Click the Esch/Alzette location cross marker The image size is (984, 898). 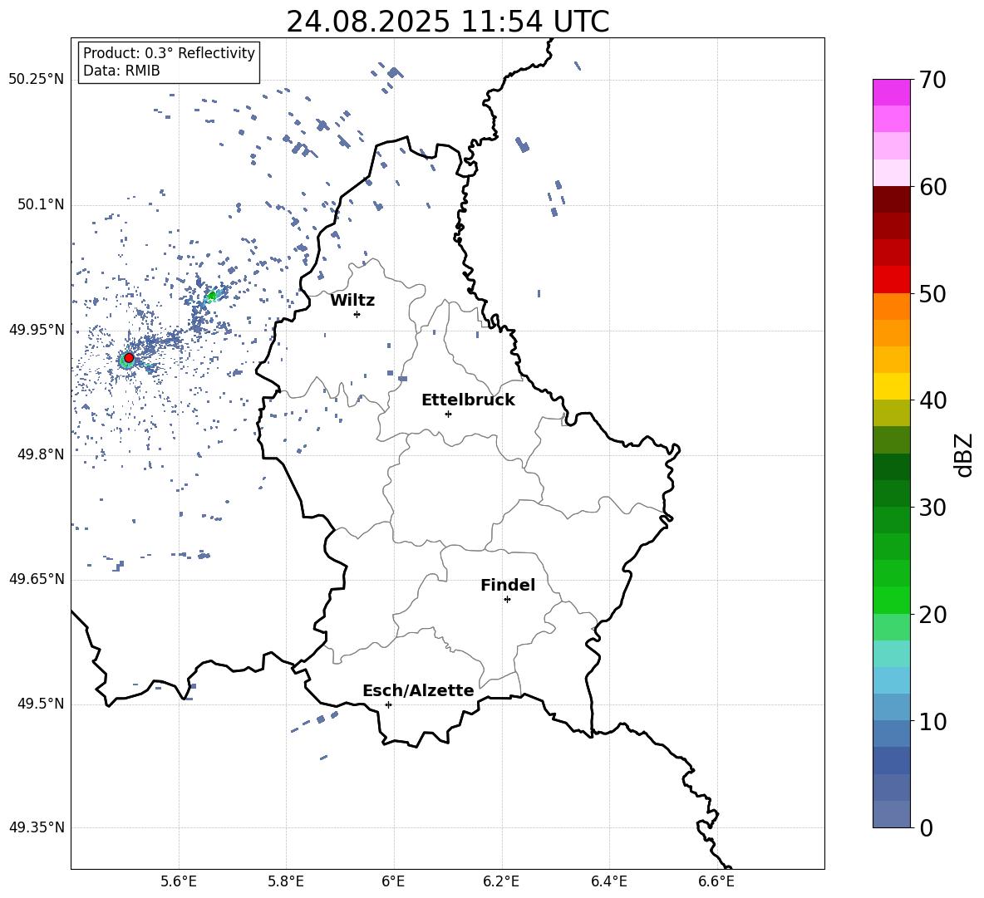[x=388, y=704]
